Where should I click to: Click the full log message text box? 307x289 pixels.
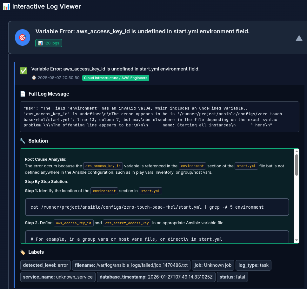pos(159,117)
